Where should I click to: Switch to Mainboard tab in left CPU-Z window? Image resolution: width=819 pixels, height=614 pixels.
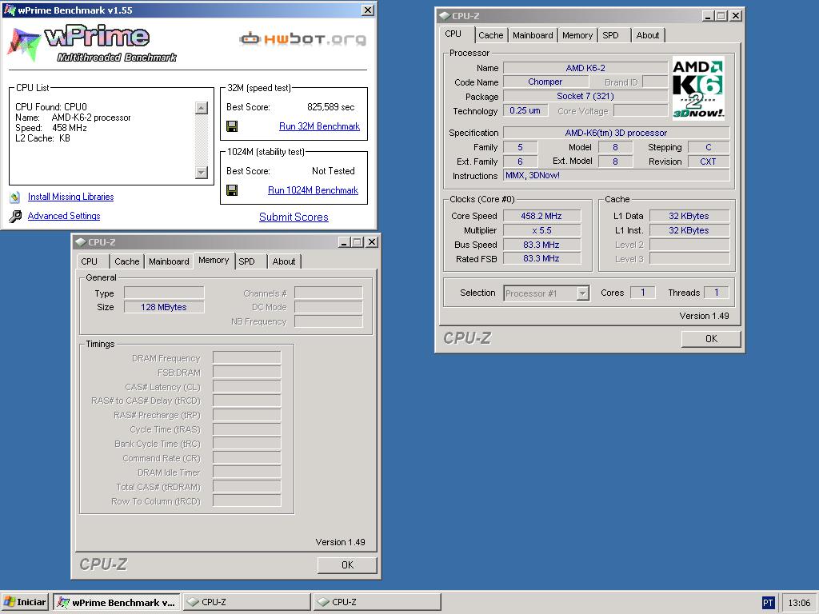[x=168, y=261]
